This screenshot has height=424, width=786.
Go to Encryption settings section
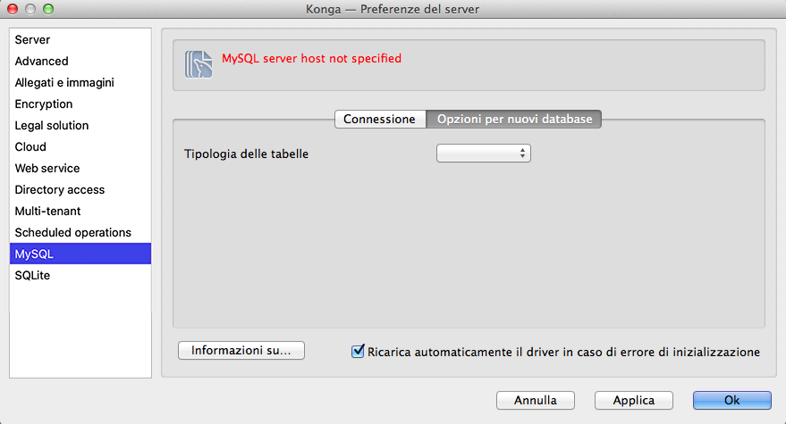click(44, 104)
